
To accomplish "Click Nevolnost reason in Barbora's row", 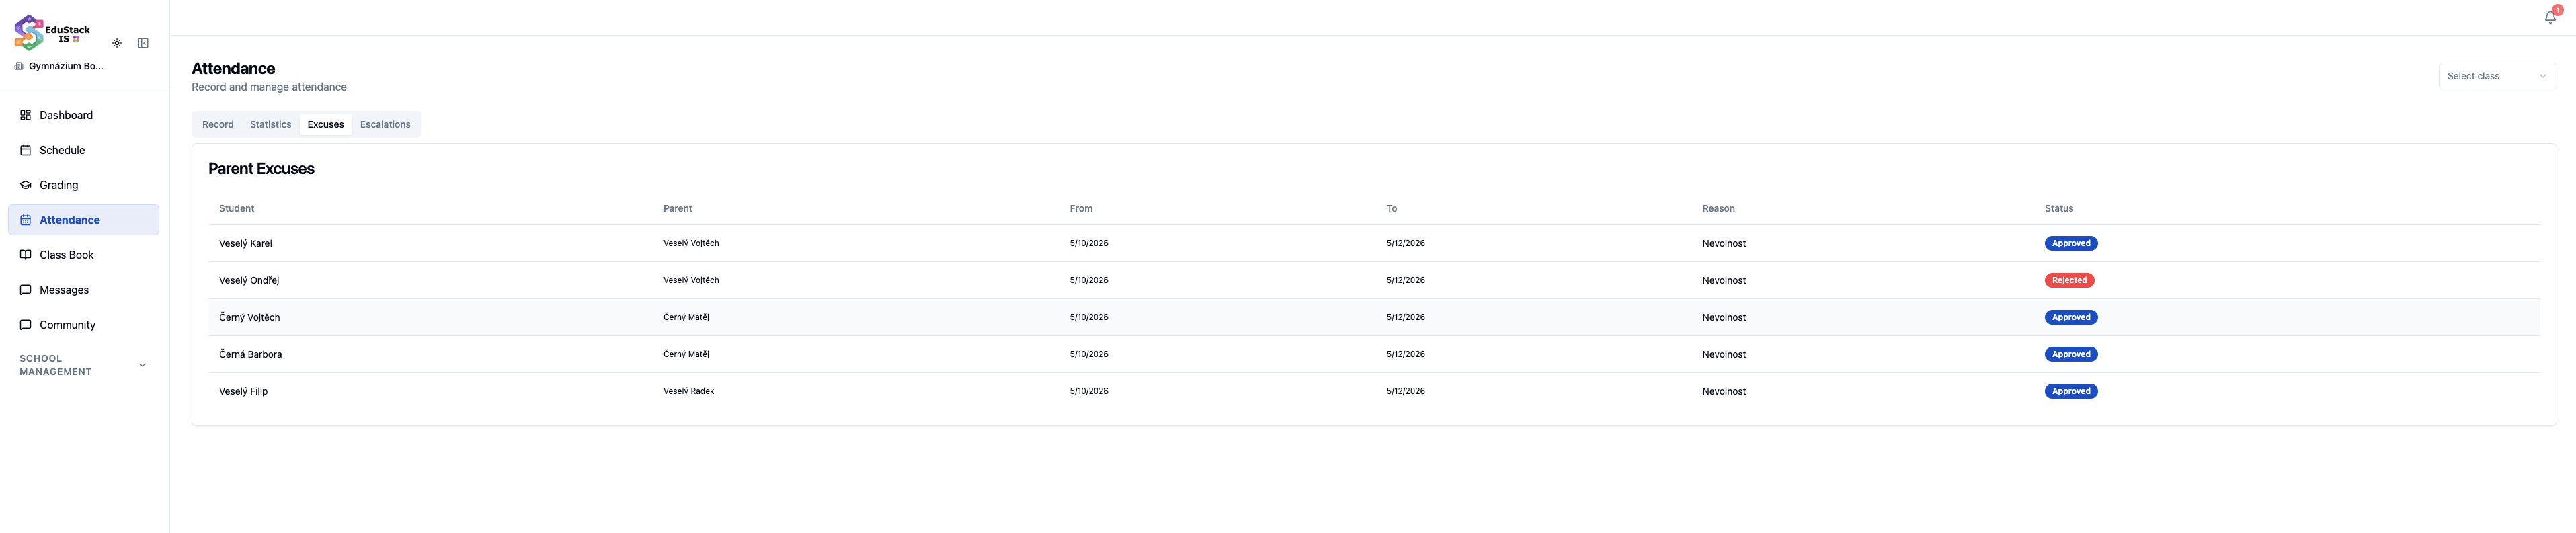I will pyautogui.click(x=1724, y=354).
